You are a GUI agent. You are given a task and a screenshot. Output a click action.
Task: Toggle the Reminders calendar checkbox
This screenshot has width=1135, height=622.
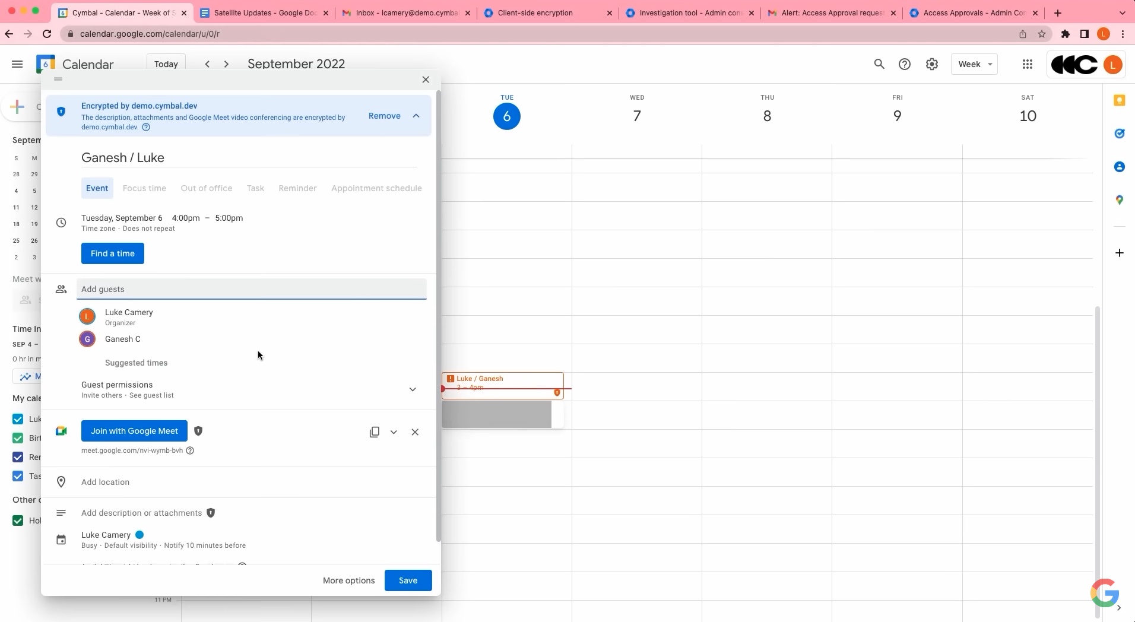tap(17, 457)
